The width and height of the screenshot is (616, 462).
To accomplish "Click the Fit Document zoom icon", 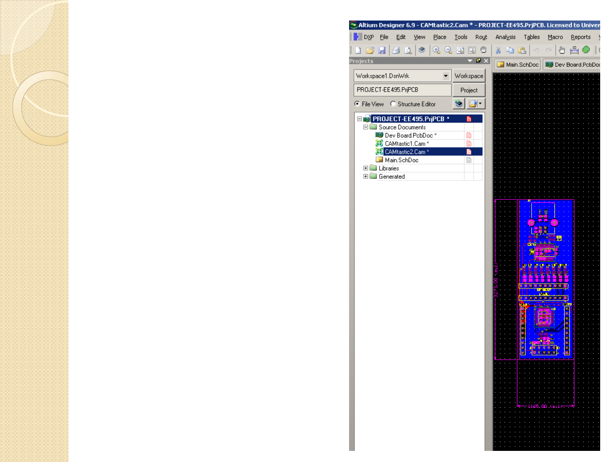I will point(460,50).
